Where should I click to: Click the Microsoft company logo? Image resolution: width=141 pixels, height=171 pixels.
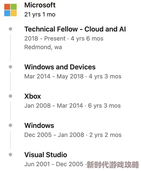click(x=10, y=10)
